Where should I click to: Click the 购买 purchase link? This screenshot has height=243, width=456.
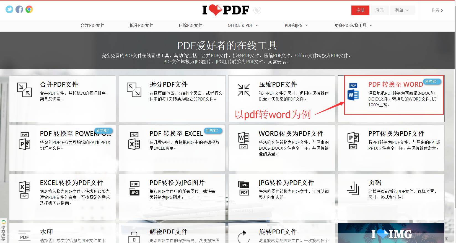[437, 10]
